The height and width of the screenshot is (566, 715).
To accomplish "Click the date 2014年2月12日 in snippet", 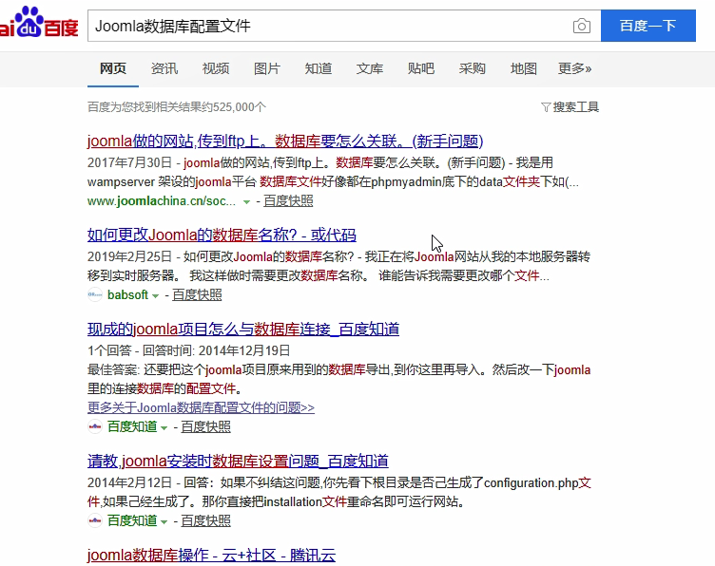I will coord(129,482).
